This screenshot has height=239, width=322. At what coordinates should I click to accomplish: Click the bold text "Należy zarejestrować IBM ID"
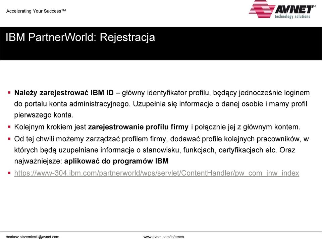[x=64, y=93]
